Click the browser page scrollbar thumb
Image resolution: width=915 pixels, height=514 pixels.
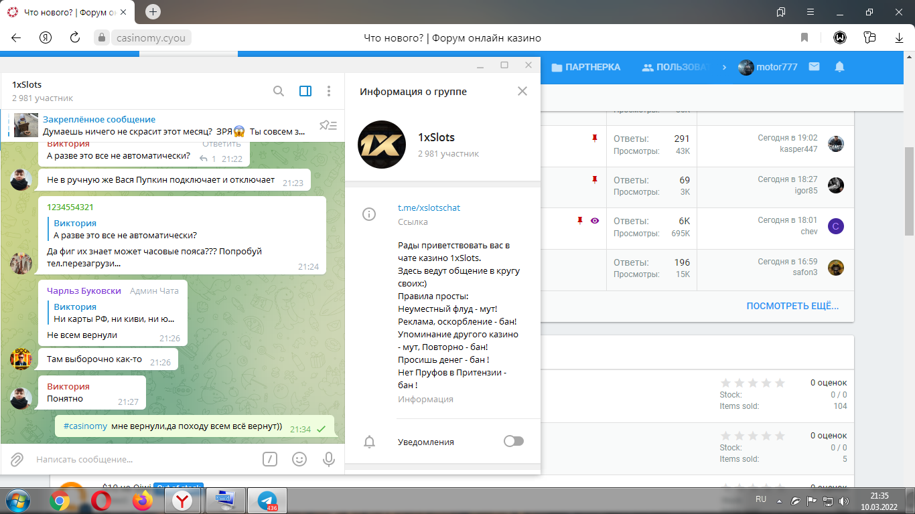[x=909, y=191]
